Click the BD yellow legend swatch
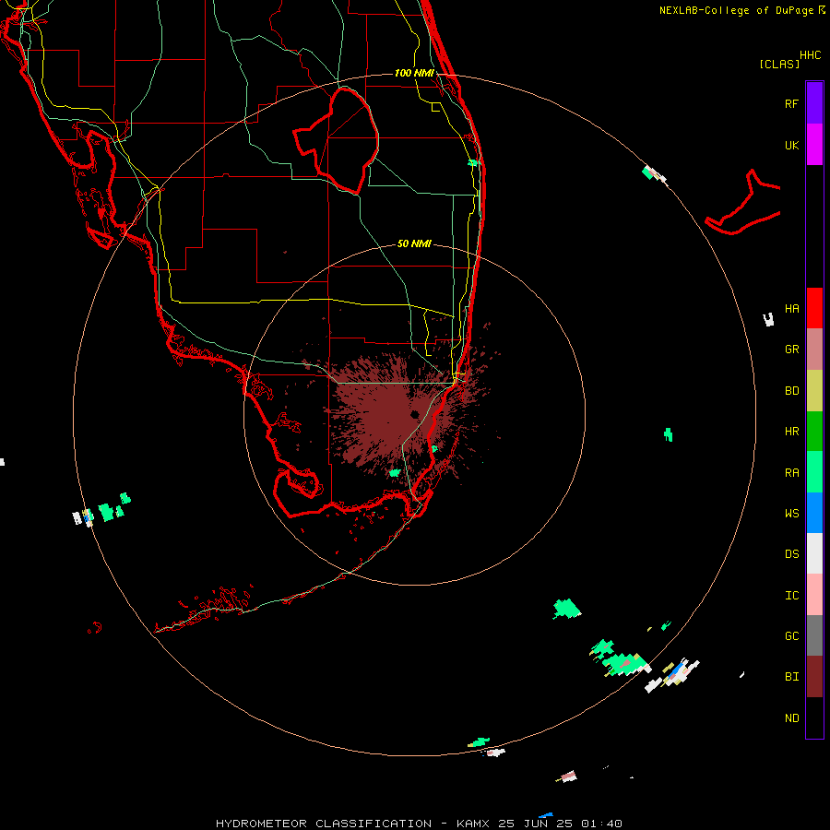 [814, 391]
